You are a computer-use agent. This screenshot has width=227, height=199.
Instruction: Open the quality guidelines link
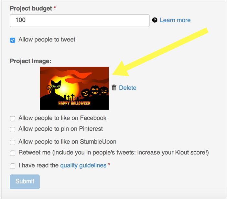click(83, 165)
